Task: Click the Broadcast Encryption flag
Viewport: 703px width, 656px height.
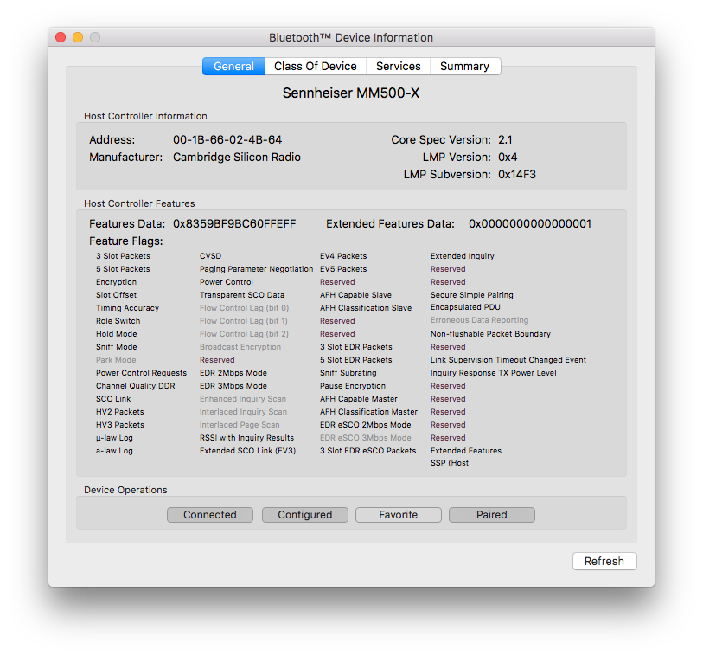Action: click(x=240, y=347)
